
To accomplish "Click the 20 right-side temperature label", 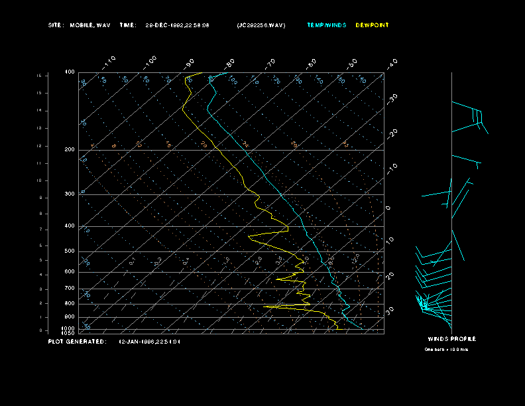I will click(x=390, y=276).
